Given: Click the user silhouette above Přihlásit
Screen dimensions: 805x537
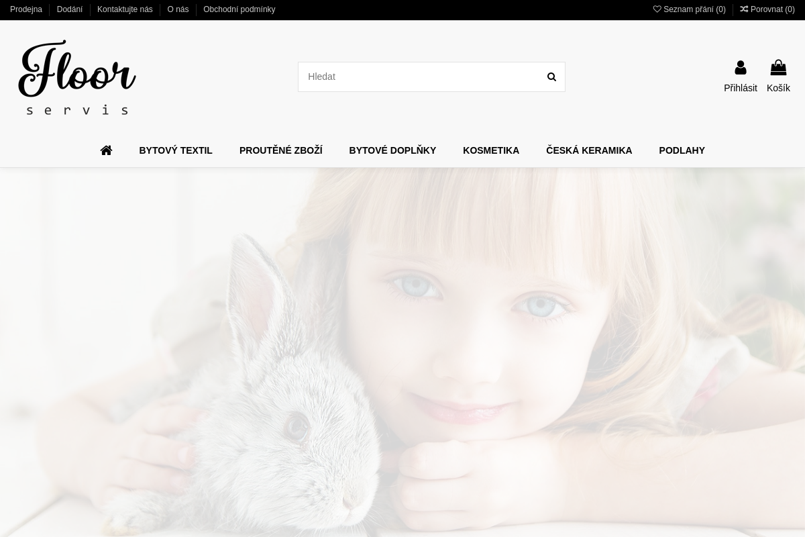Looking at the screenshot, I should coord(740,67).
